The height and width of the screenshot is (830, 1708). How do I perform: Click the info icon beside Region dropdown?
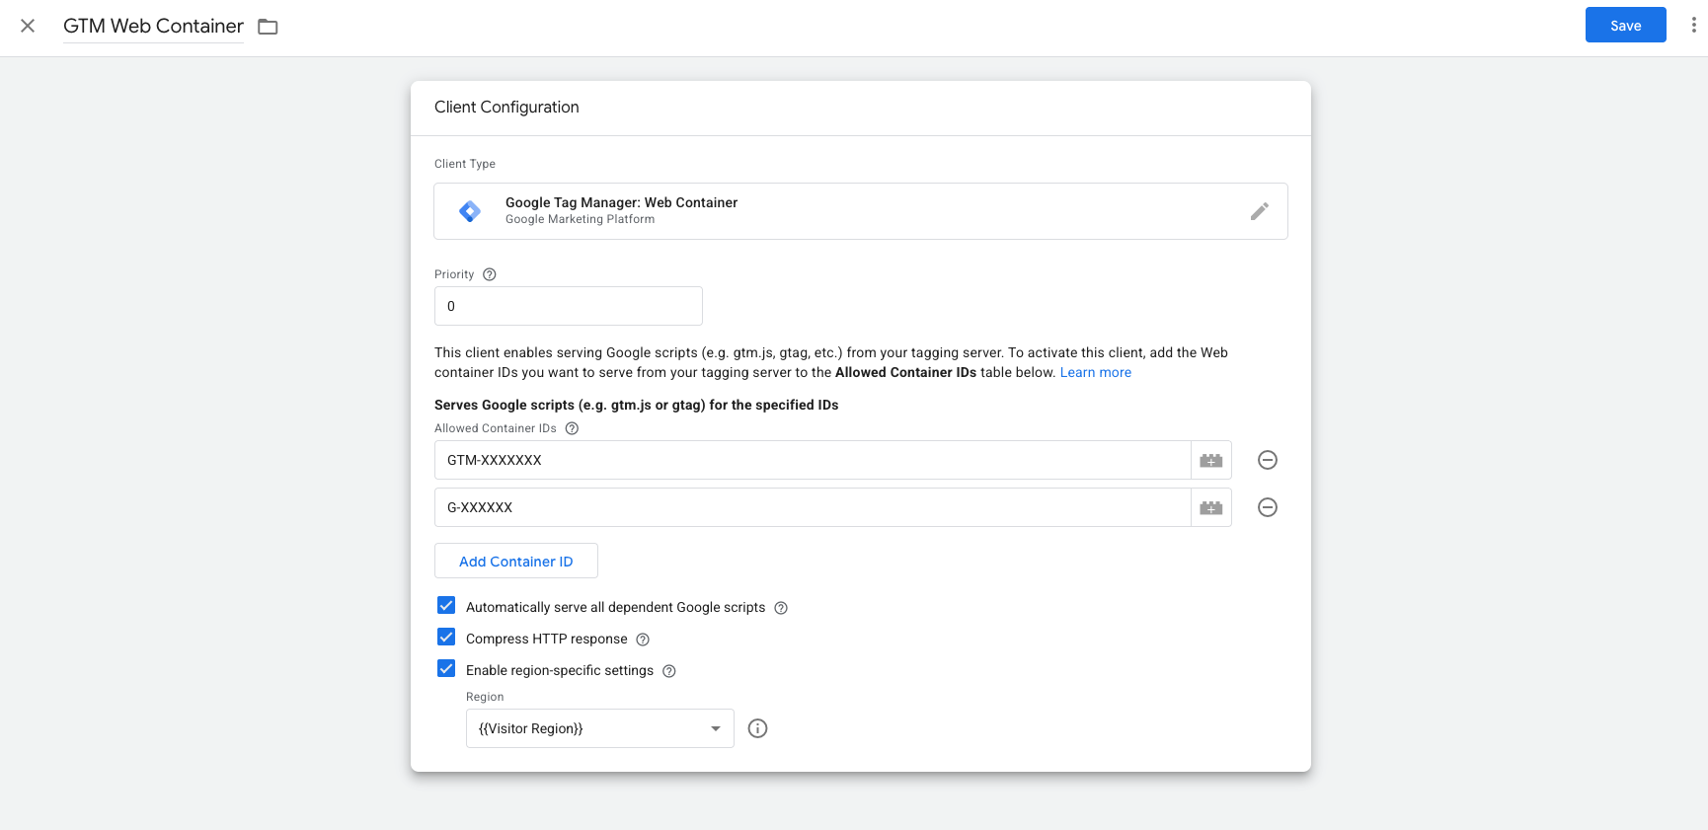[x=757, y=728]
